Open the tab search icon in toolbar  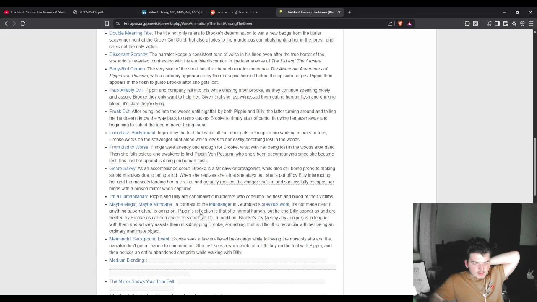pyautogui.click(x=475, y=23)
